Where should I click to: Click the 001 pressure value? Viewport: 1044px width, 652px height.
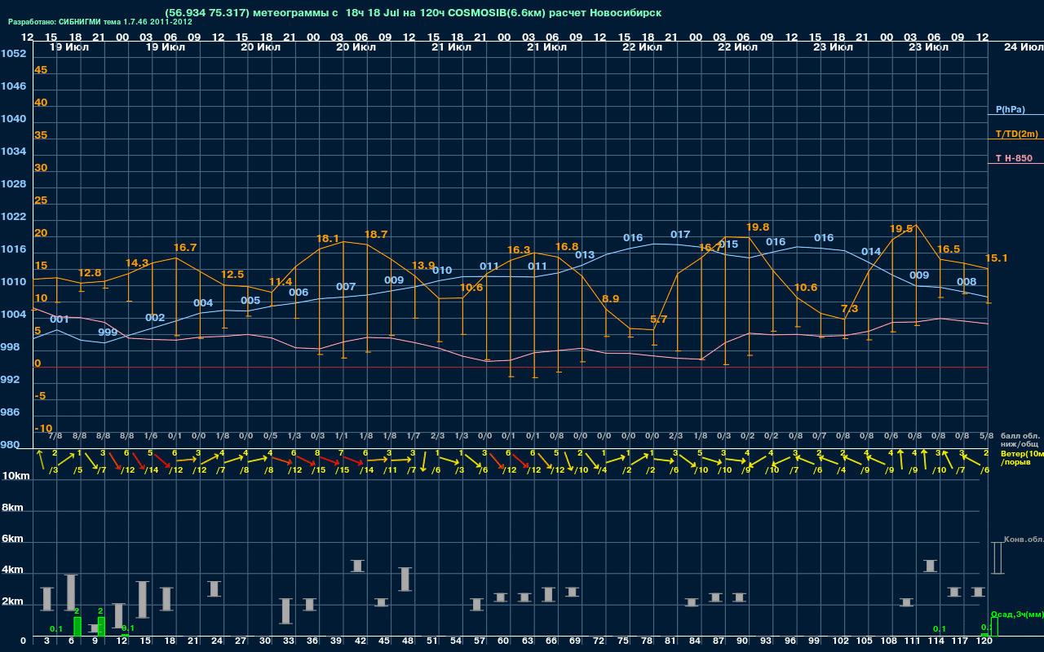point(60,319)
